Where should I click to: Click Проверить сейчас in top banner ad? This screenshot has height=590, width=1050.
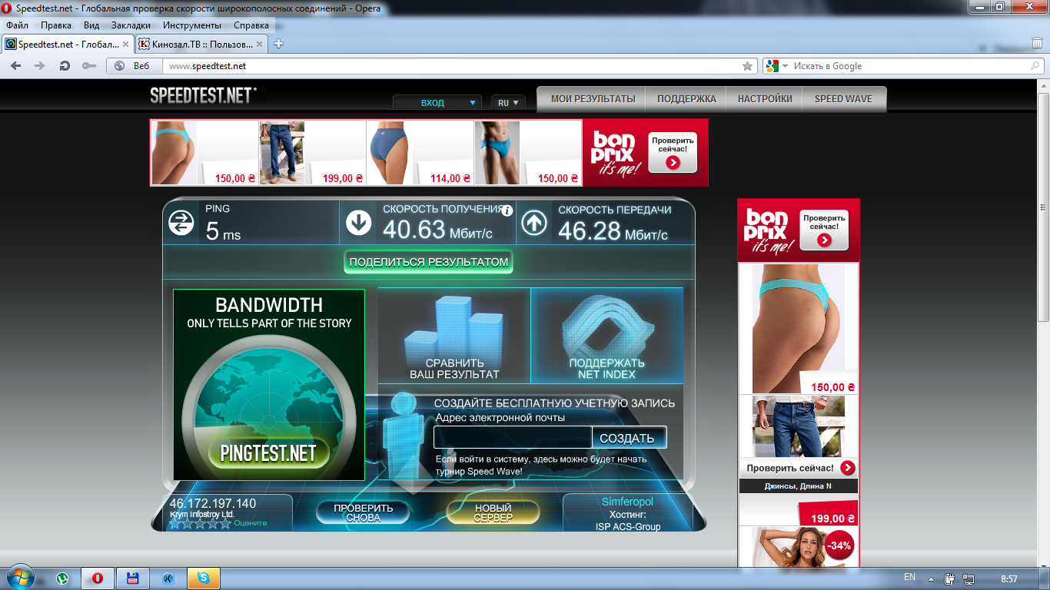[x=673, y=152]
